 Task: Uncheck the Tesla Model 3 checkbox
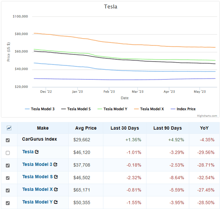8,165
